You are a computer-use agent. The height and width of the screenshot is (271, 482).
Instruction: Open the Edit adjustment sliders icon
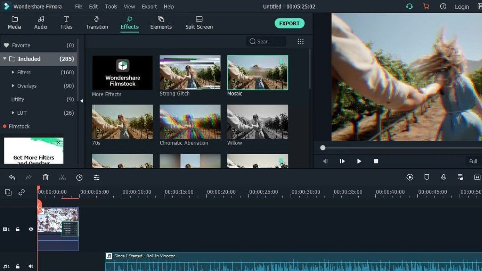96,177
